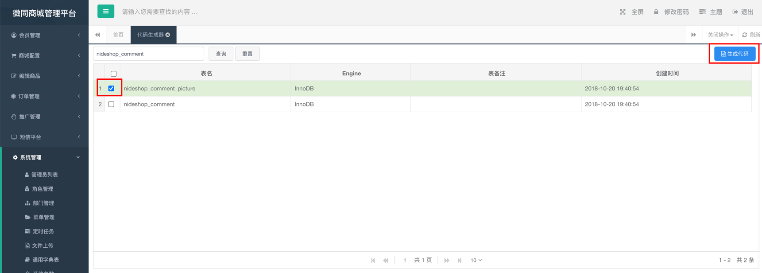This screenshot has height=273, width=762.
Task: Click the 编辑商品 edit icon
Action: pyautogui.click(x=14, y=76)
